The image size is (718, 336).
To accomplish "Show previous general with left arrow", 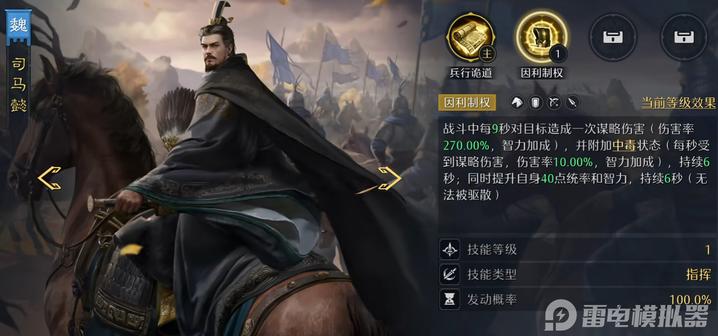I will click(50, 178).
